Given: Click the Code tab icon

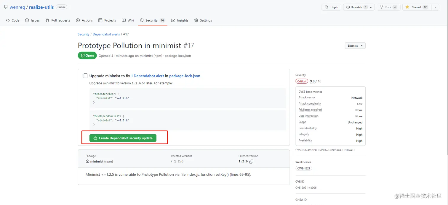Looking at the screenshot, I should pos(8,20).
